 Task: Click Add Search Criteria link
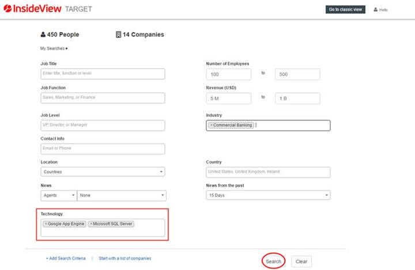[x=66, y=258]
